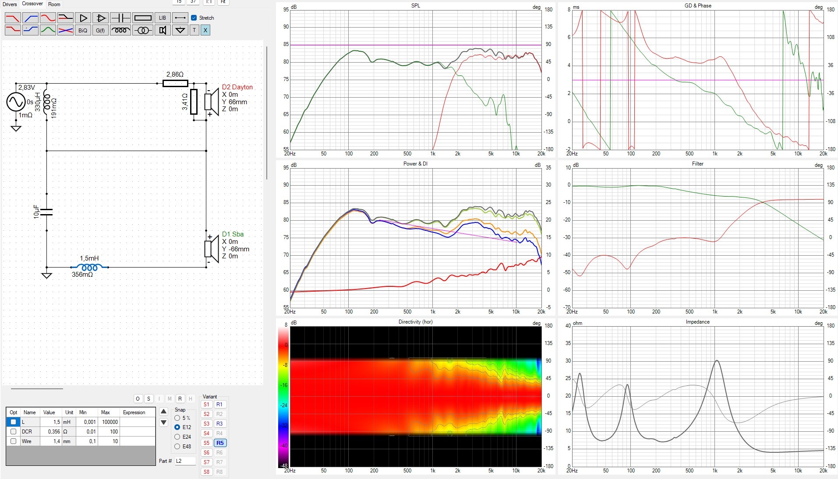Click the T toolbar button
838x479 pixels.
[x=194, y=30]
